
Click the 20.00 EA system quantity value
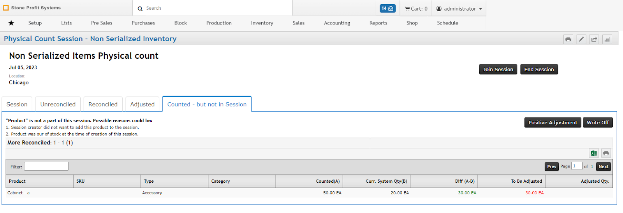coord(399,193)
